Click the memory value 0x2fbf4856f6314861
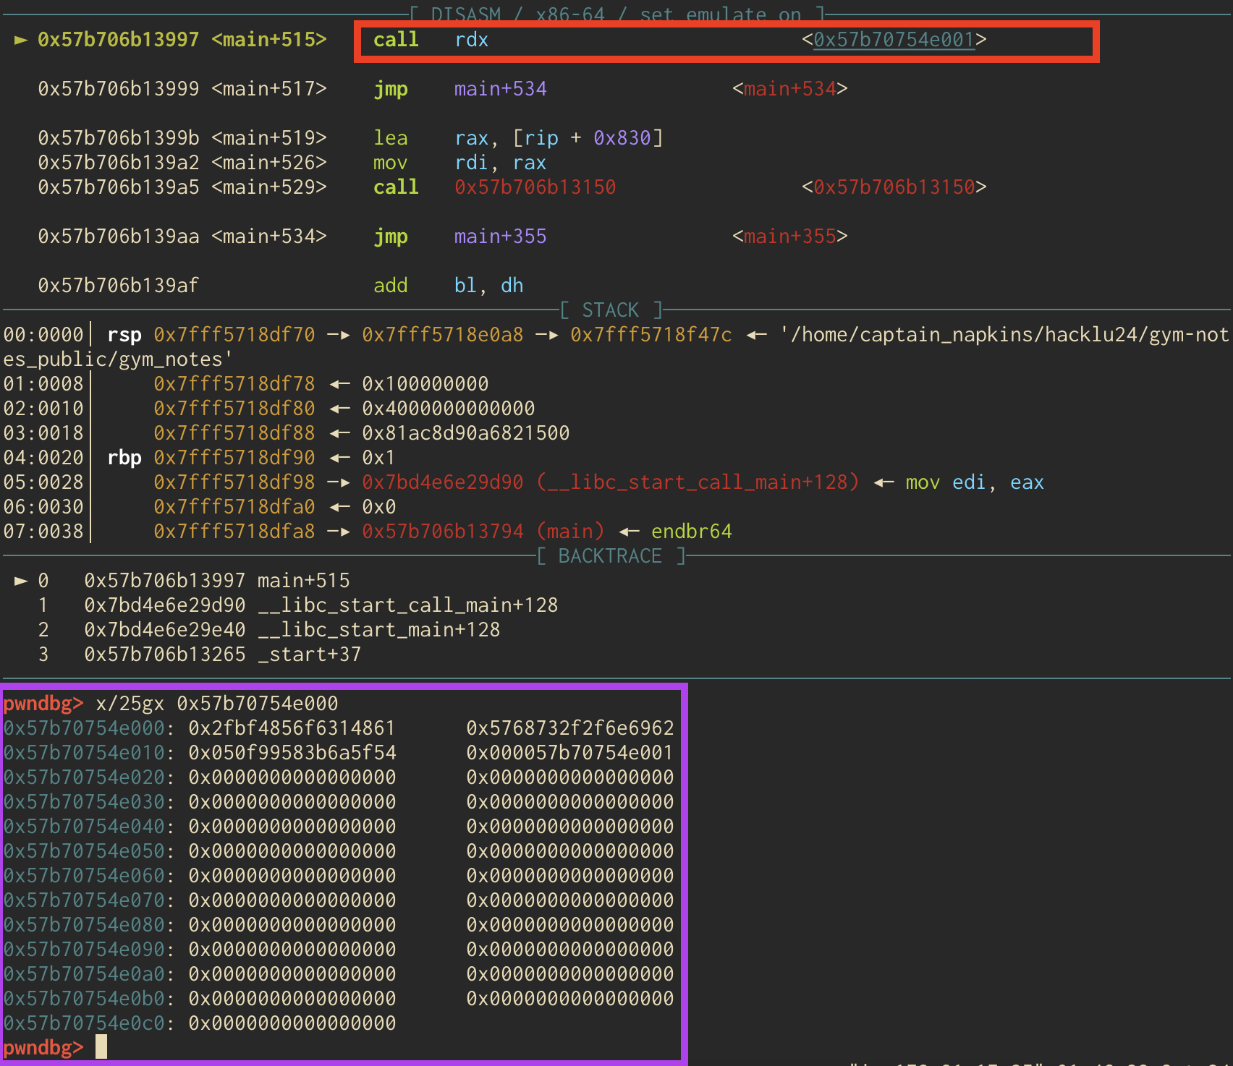The width and height of the screenshot is (1233, 1066). [292, 728]
